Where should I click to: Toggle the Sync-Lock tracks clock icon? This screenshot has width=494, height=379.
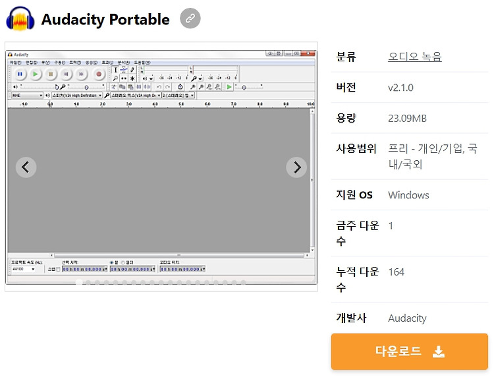(x=180, y=87)
